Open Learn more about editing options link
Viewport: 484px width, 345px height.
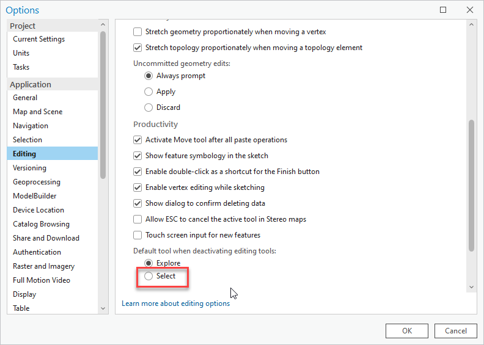pyautogui.click(x=176, y=303)
